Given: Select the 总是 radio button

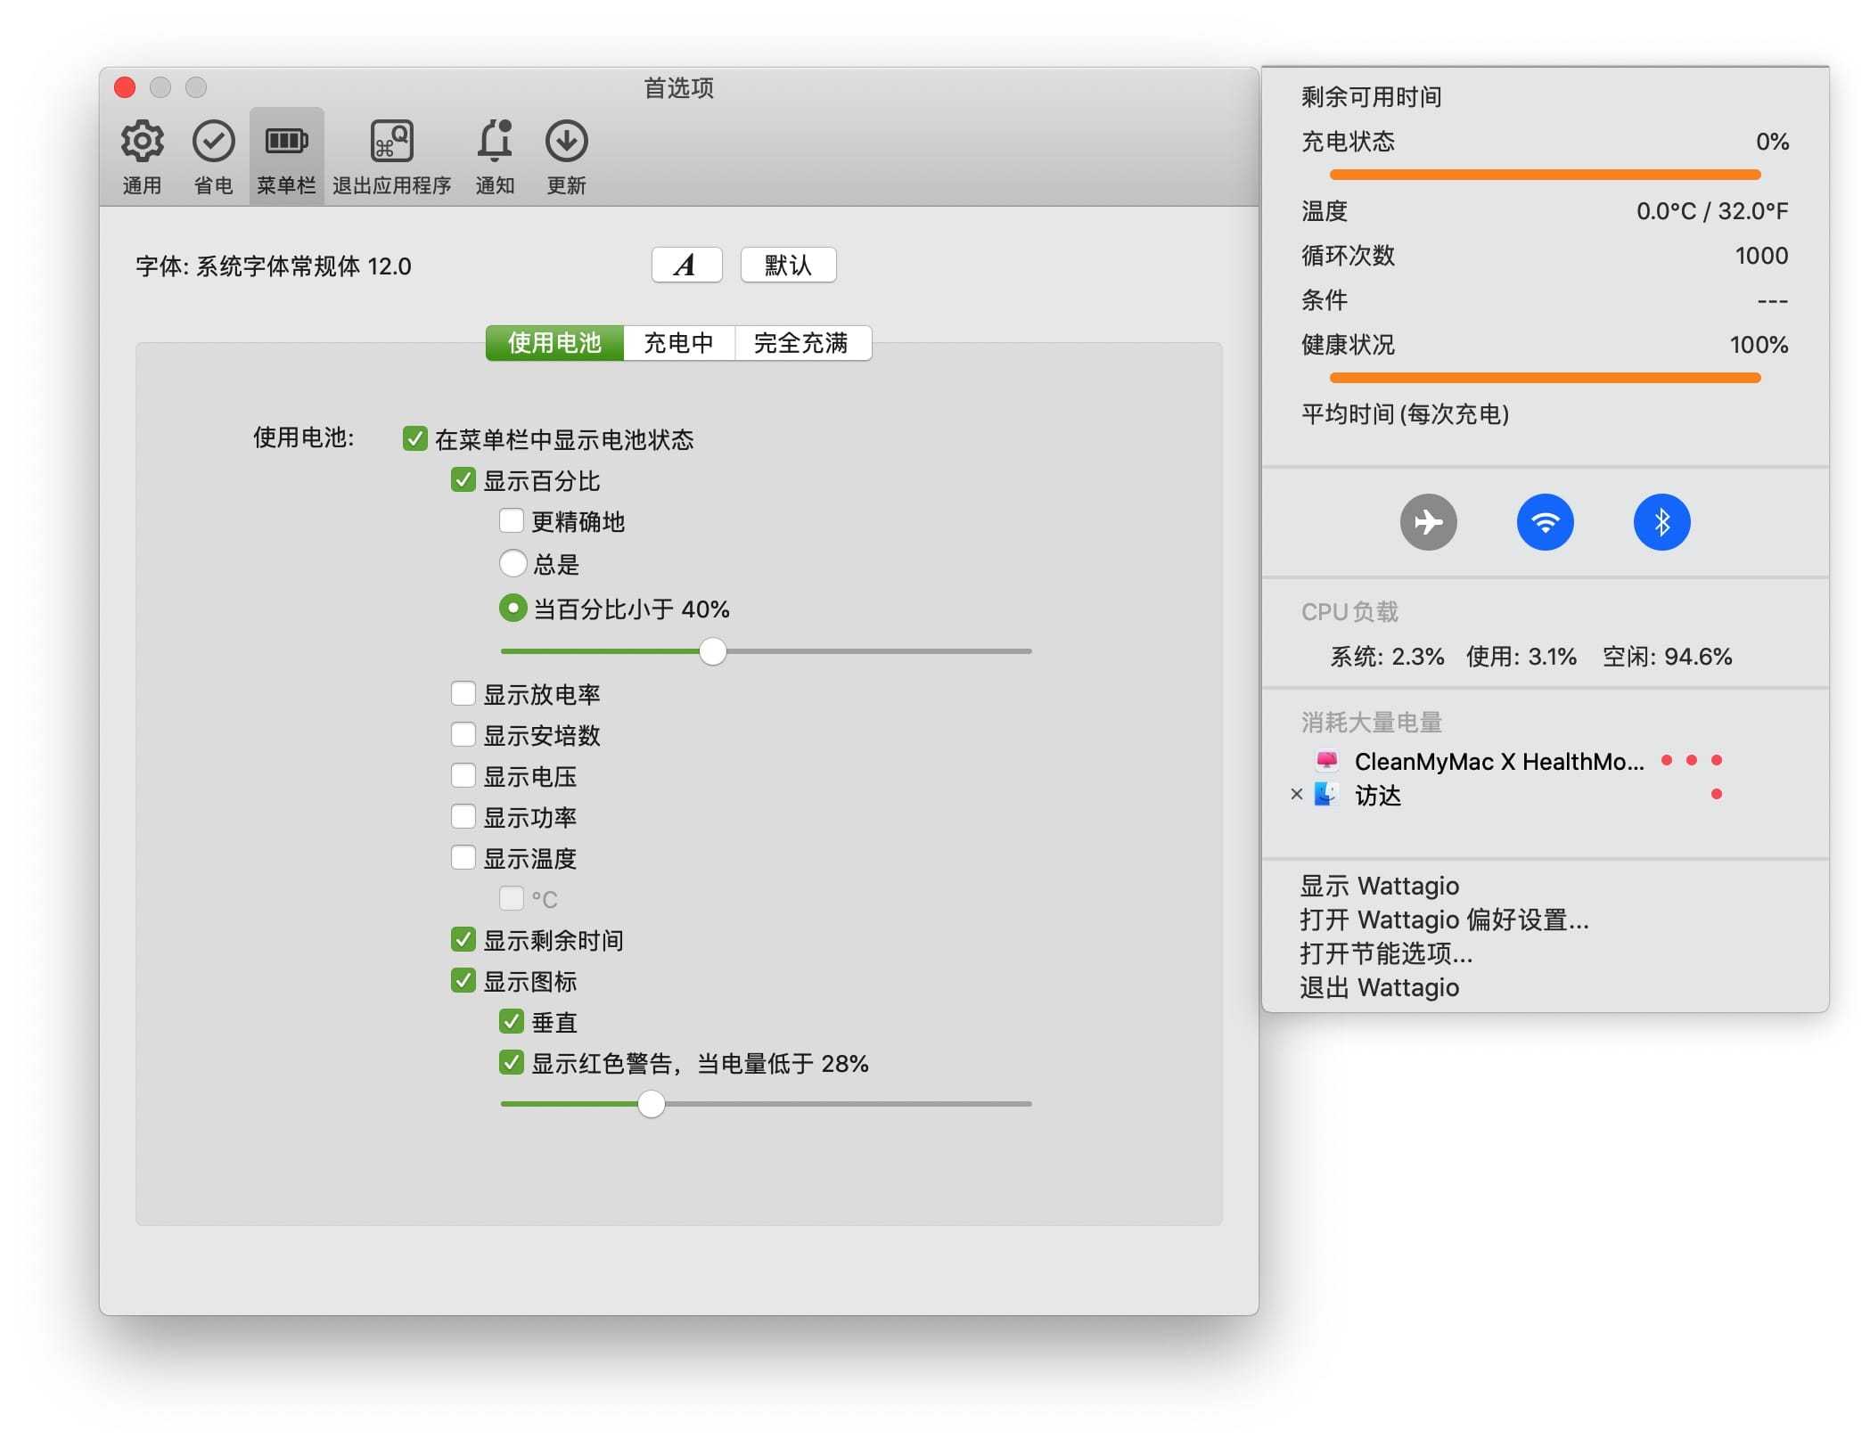Looking at the screenshot, I should [x=513, y=564].
